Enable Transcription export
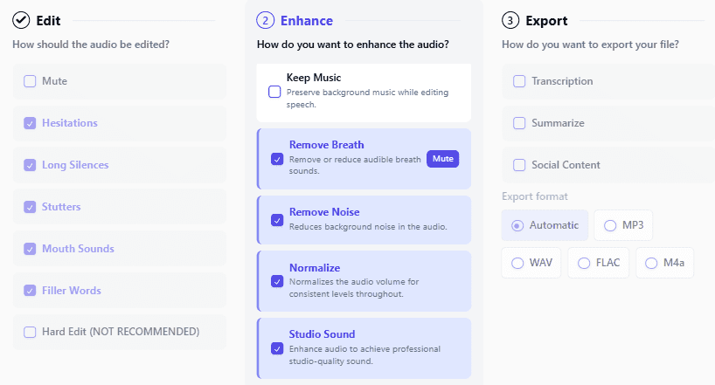 point(519,81)
